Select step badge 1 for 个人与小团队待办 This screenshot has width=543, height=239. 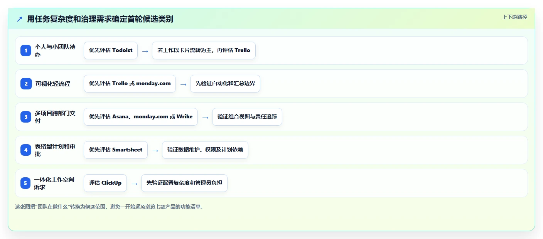point(26,50)
